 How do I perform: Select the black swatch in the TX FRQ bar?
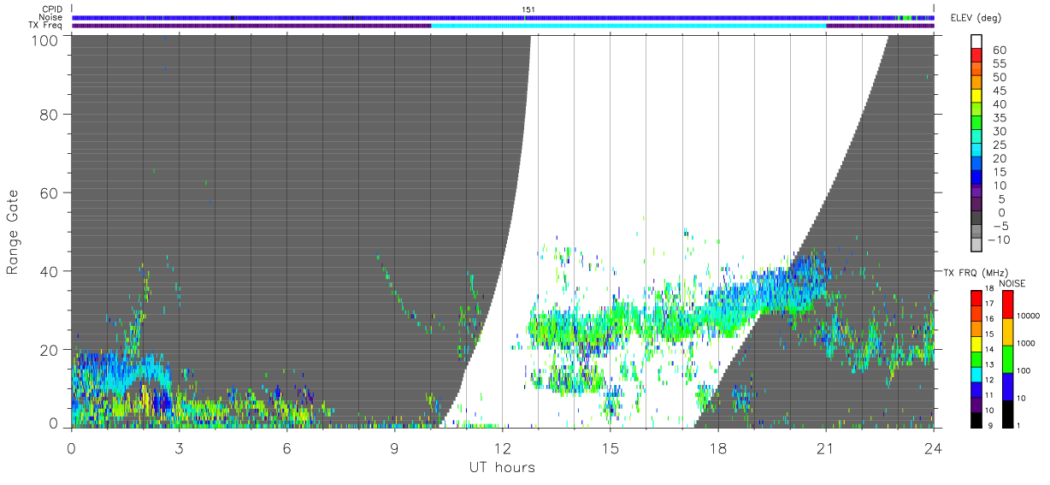(x=977, y=421)
